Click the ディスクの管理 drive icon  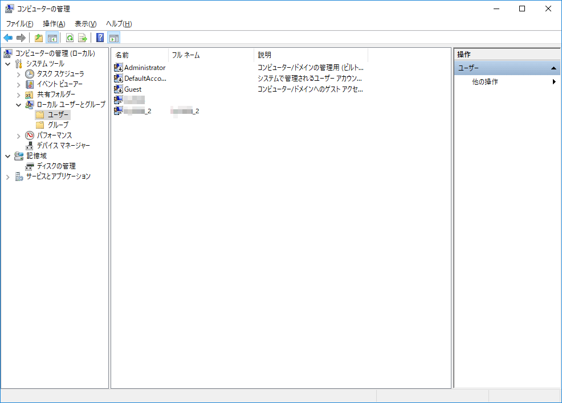coord(30,166)
